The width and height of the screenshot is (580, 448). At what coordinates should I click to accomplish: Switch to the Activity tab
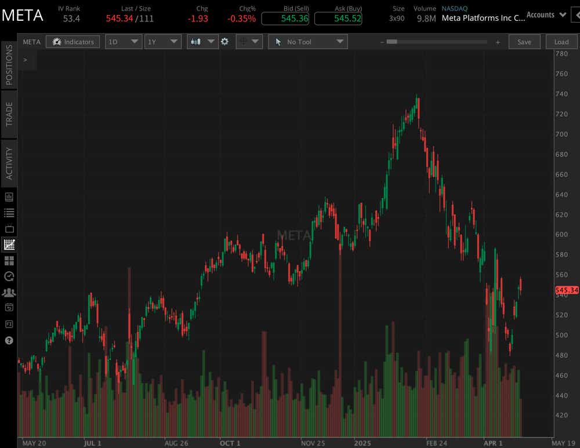click(9, 164)
